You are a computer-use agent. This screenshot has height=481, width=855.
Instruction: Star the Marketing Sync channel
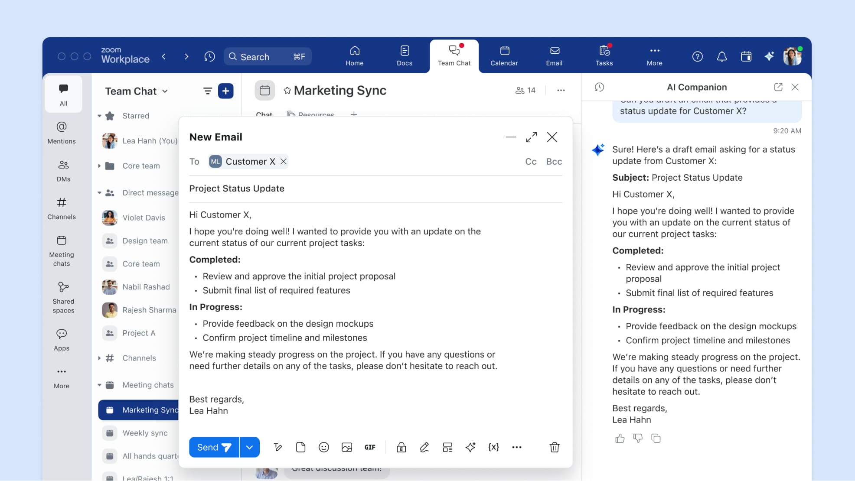coord(287,91)
